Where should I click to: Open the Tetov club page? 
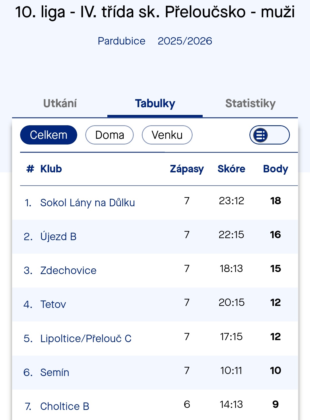[53, 305]
